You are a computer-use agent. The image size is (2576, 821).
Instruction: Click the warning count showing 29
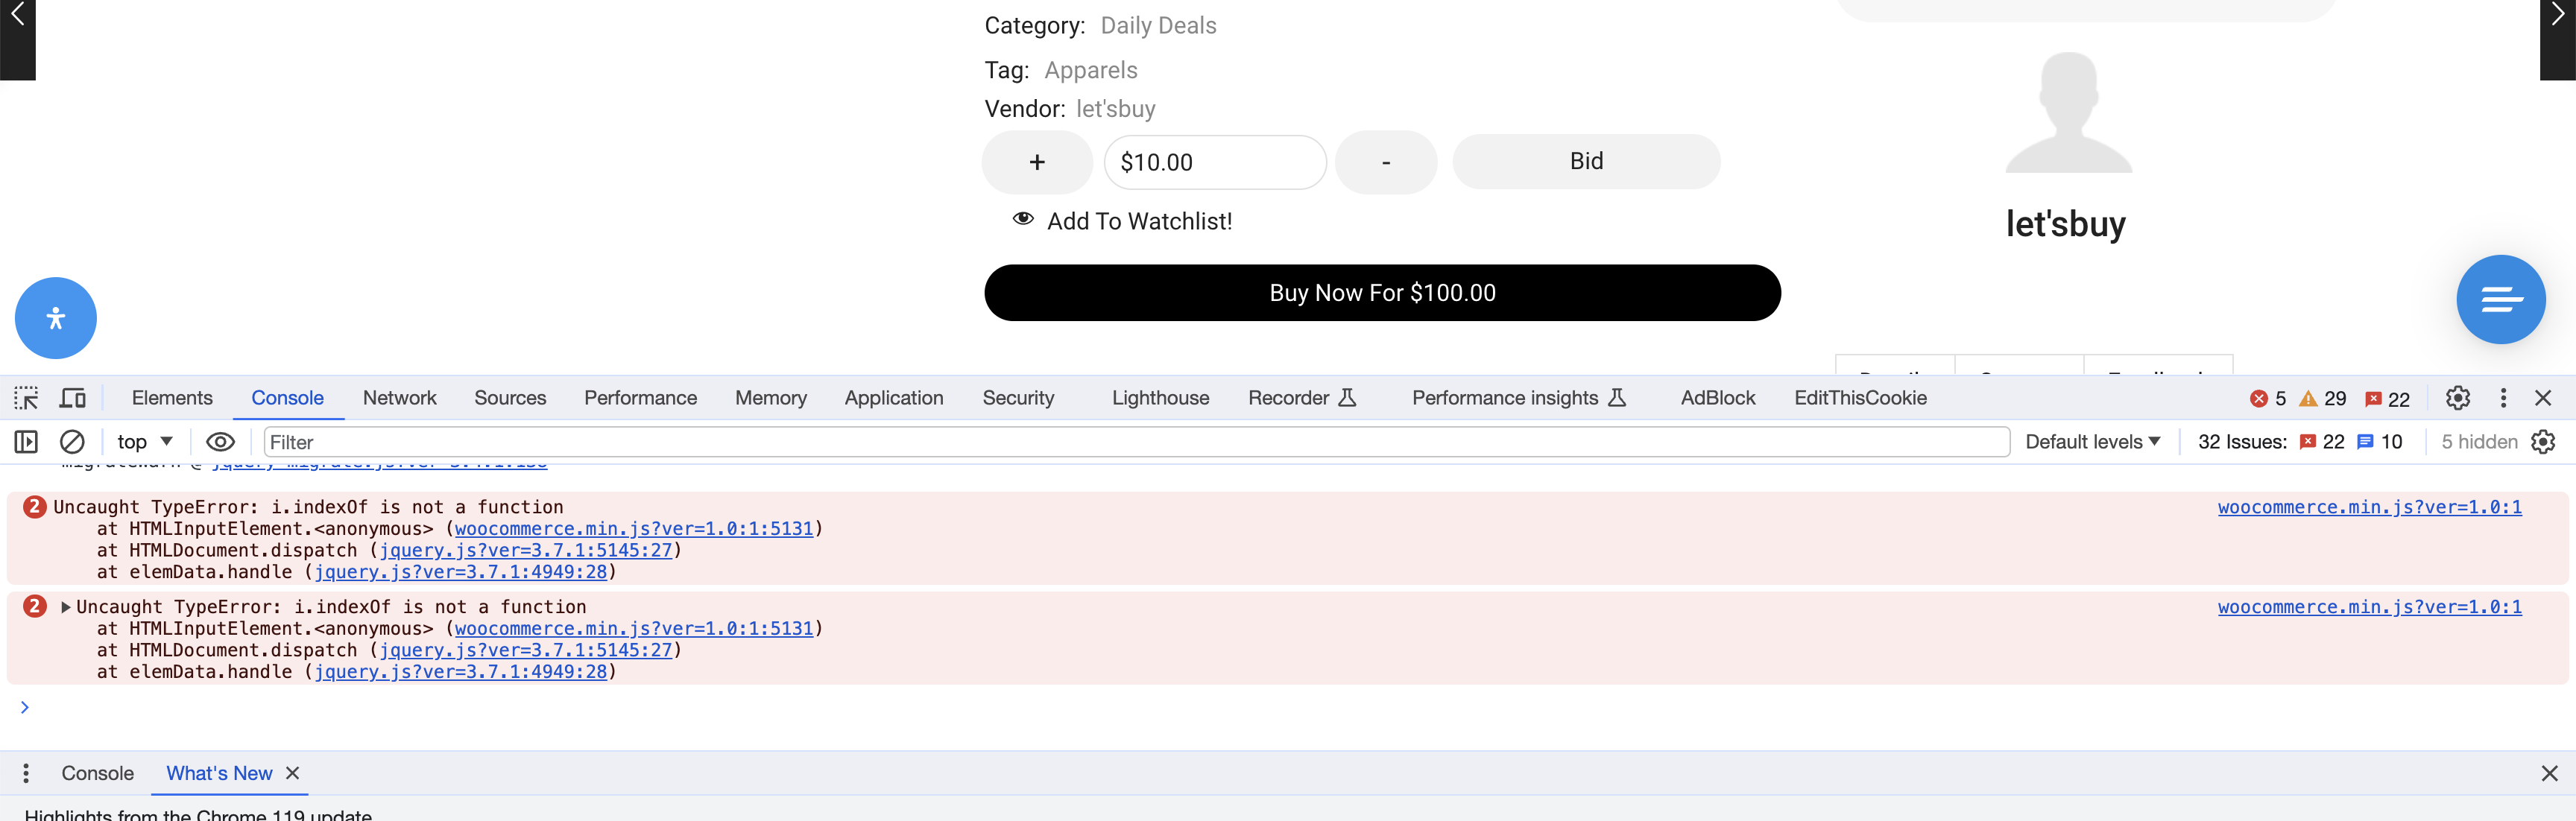(2323, 399)
